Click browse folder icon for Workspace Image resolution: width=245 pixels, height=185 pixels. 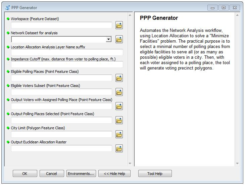119,25
